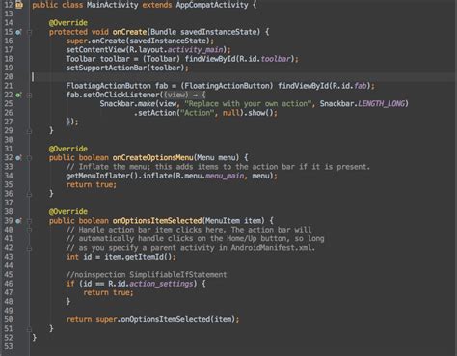Click the empty line 20 with the caret

[243, 77]
